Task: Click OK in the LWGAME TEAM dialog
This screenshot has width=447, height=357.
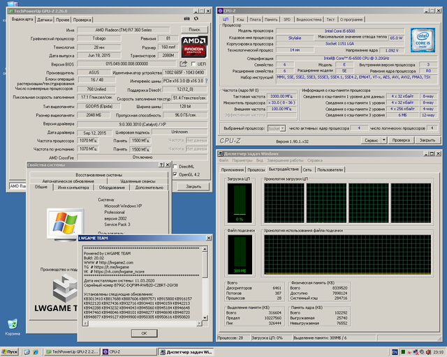Action: point(144,333)
